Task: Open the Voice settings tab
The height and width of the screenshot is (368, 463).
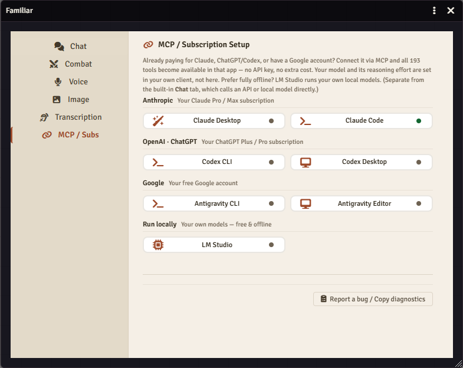Action: tap(70, 82)
